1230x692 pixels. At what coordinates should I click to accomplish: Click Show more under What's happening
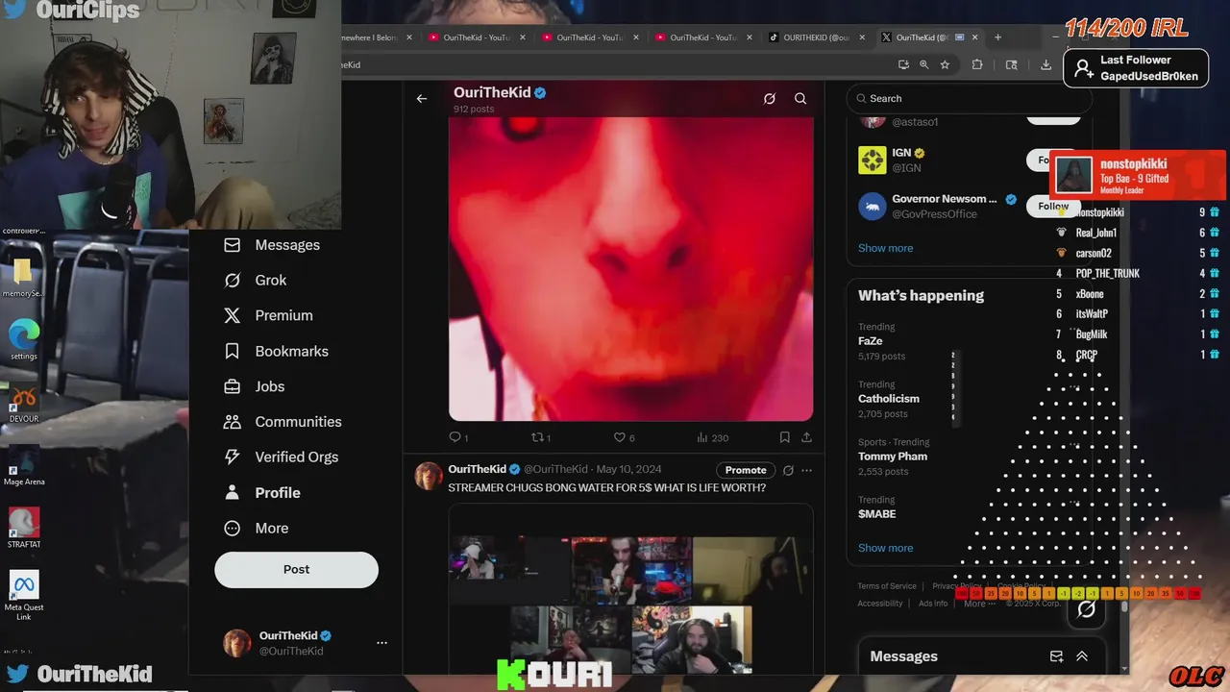coord(885,548)
